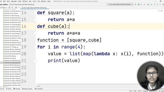Open the VCS menu

38,1
